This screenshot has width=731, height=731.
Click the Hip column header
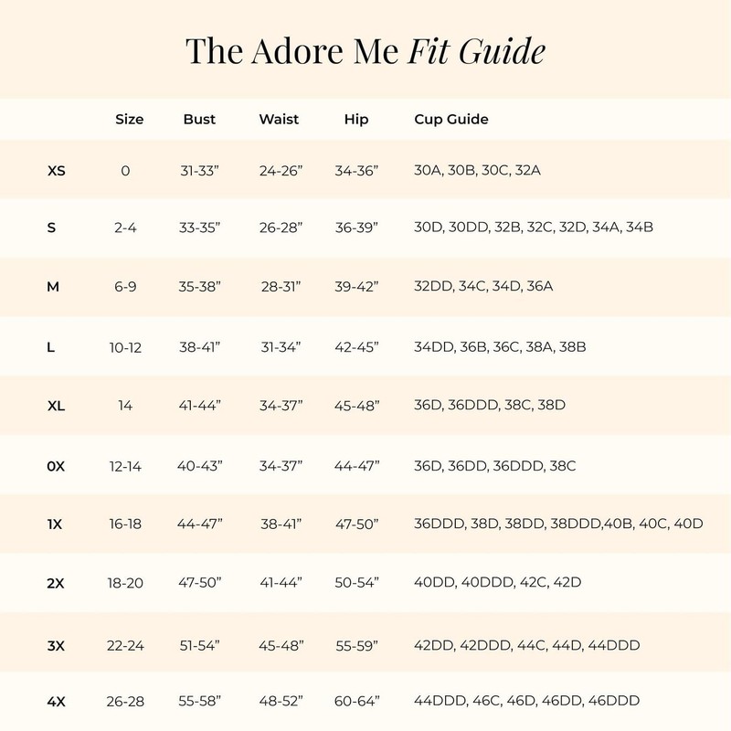point(356,120)
